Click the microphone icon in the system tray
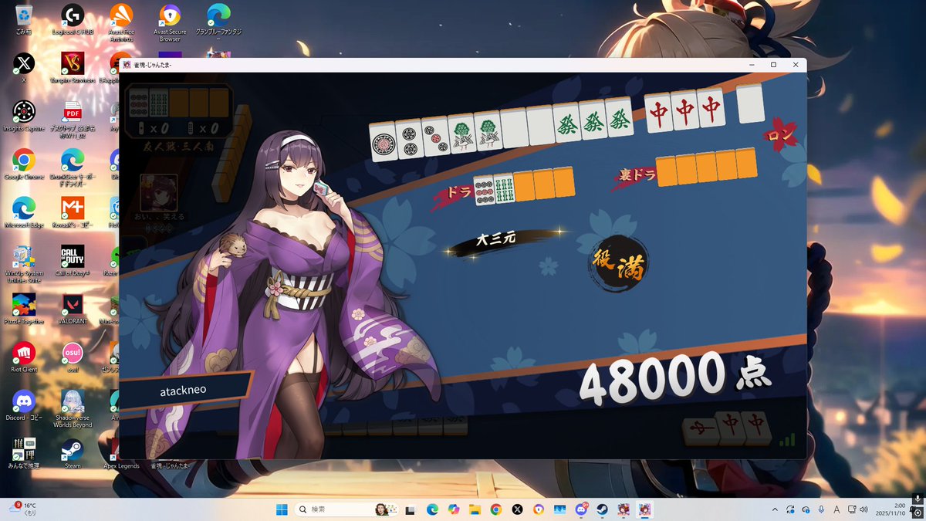 [820, 509]
